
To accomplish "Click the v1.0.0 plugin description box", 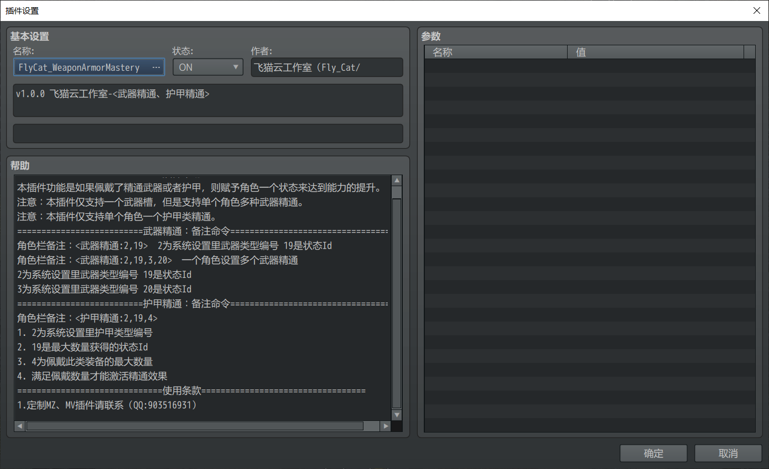I will pyautogui.click(x=208, y=101).
